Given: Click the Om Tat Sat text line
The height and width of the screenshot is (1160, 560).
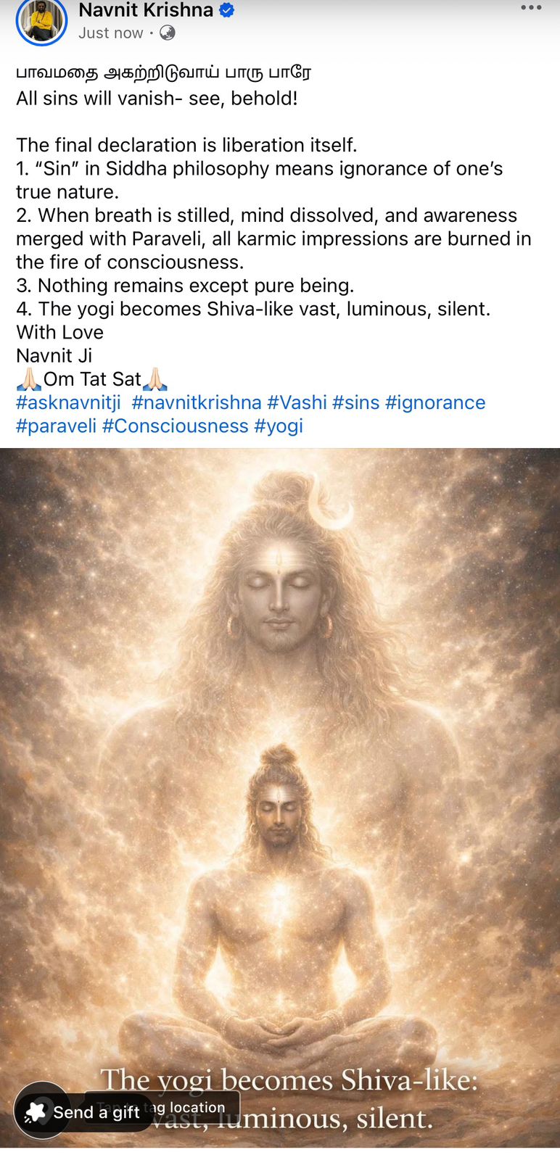Looking at the screenshot, I should point(92,379).
